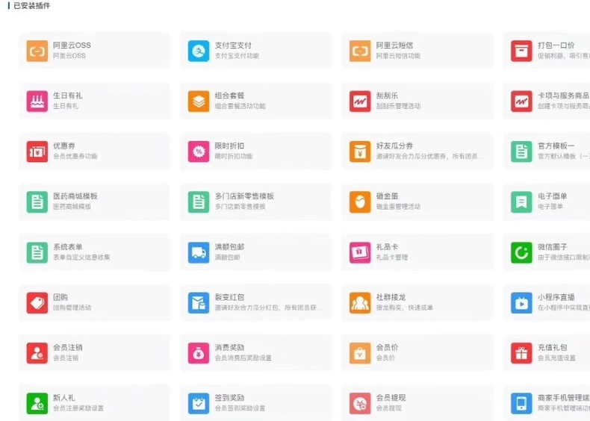Select the 砸金蛋 egg icon
The height and width of the screenshot is (421, 590).
pos(360,202)
